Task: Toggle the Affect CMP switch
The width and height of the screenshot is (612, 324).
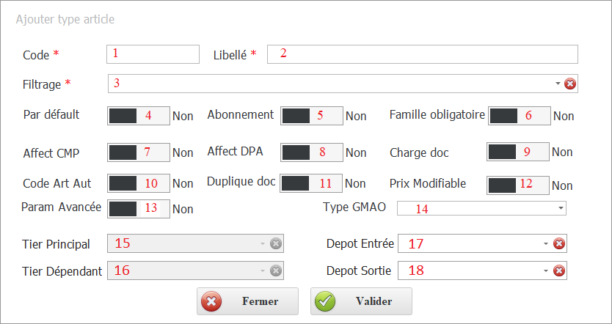Action: (139, 152)
